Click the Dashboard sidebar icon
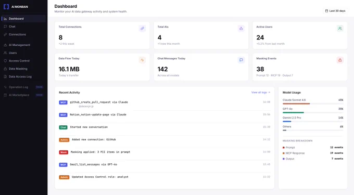Screen dimensions: 354x195 (5, 19)
